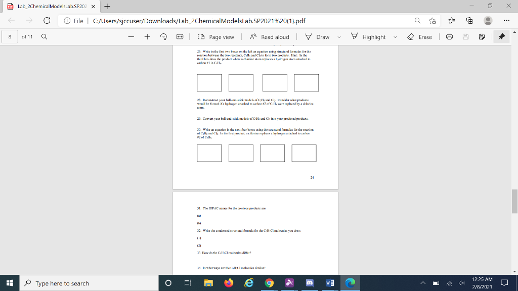The image size is (518, 291).
Task: Expand Highlight color options
Action: click(x=395, y=37)
